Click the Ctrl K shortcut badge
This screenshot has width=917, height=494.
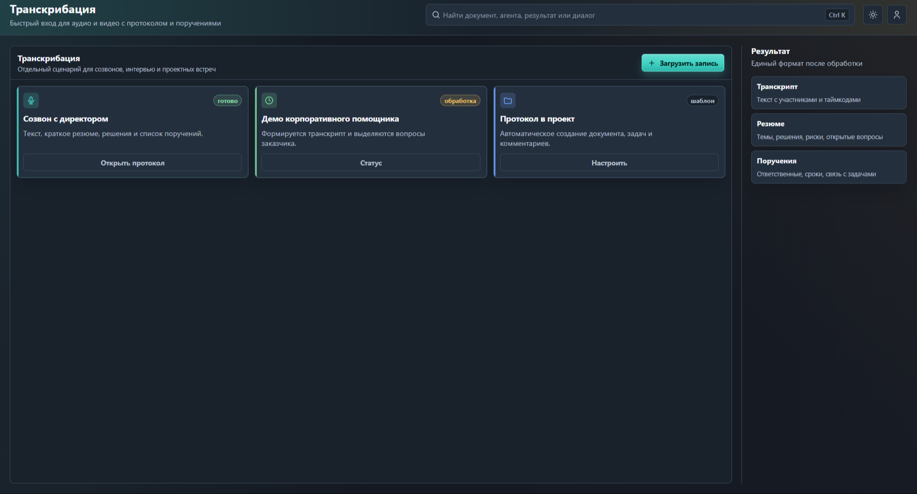(837, 15)
